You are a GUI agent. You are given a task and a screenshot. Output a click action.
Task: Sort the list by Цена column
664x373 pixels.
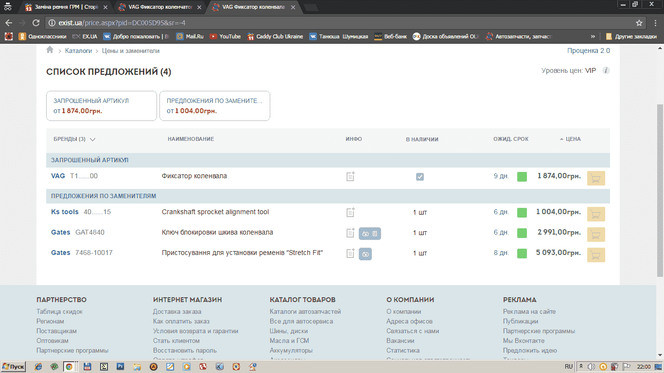pos(570,139)
